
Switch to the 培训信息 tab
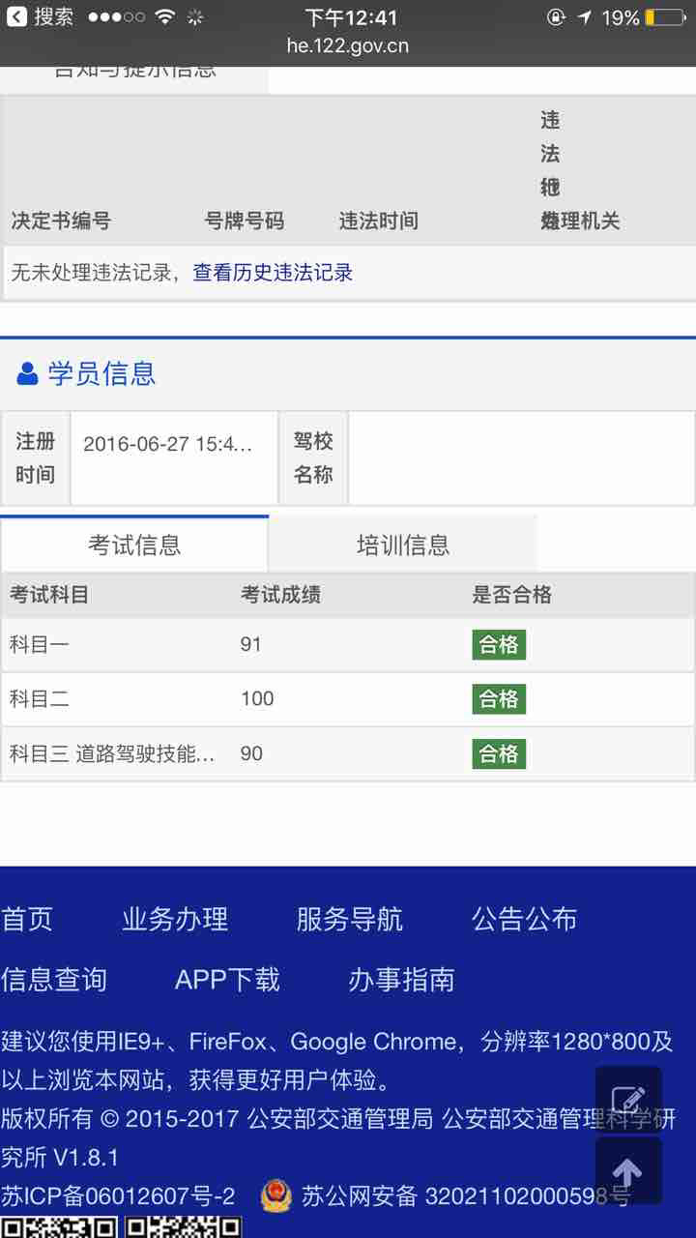[403, 545]
